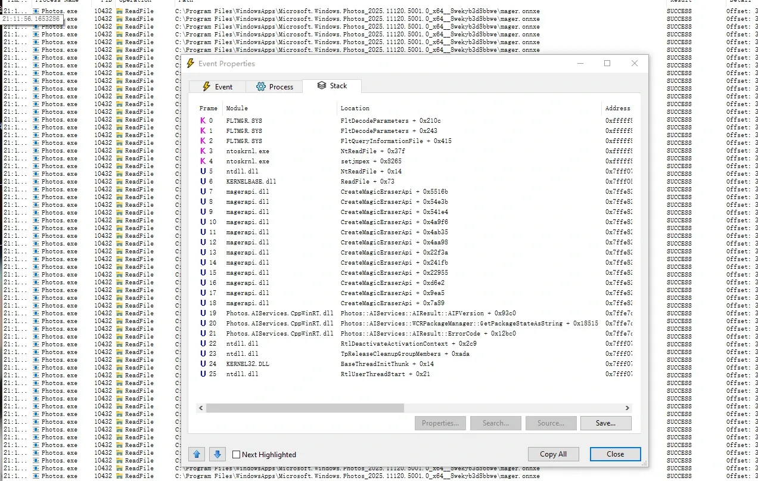Select user frame 6 U icon KERNELBASE.dll
The image size is (758, 481).
coord(203,181)
